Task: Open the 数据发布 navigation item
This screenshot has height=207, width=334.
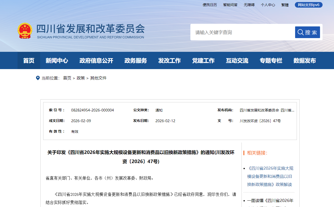Action: 305,61
